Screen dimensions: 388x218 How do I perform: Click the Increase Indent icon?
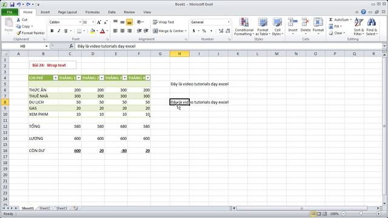146,31
